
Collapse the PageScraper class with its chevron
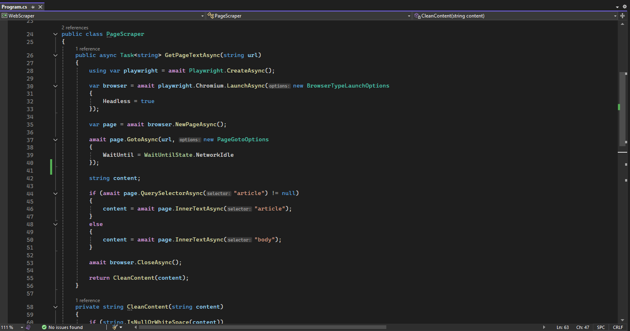55,34
